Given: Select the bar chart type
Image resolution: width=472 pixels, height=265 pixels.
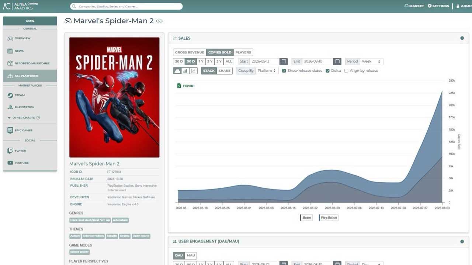Looking at the screenshot, I should point(185,71).
